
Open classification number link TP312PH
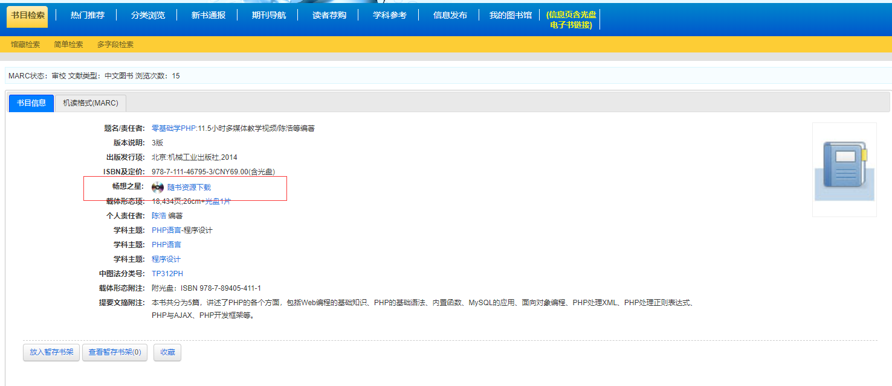click(x=167, y=274)
